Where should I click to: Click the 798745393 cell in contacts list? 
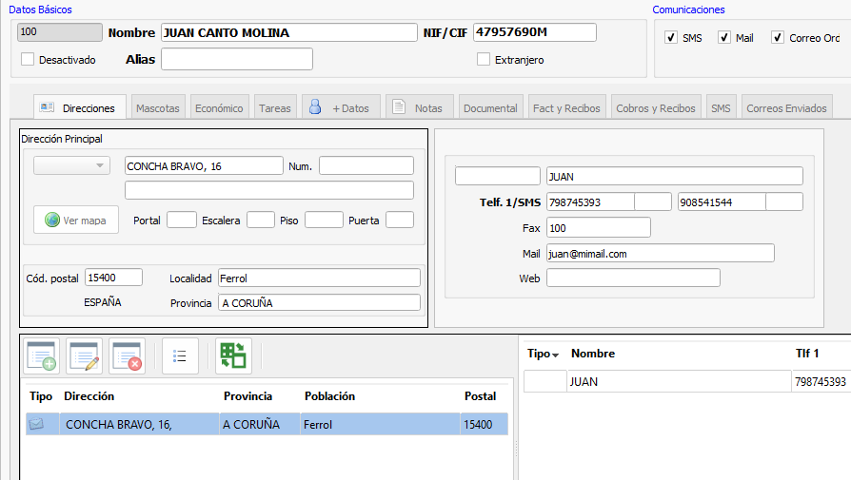(821, 381)
